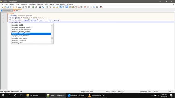
Task: Click the Copy toolbar icon
Action: 26,7
